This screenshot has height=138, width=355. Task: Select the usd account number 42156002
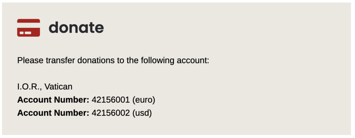click(x=111, y=113)
